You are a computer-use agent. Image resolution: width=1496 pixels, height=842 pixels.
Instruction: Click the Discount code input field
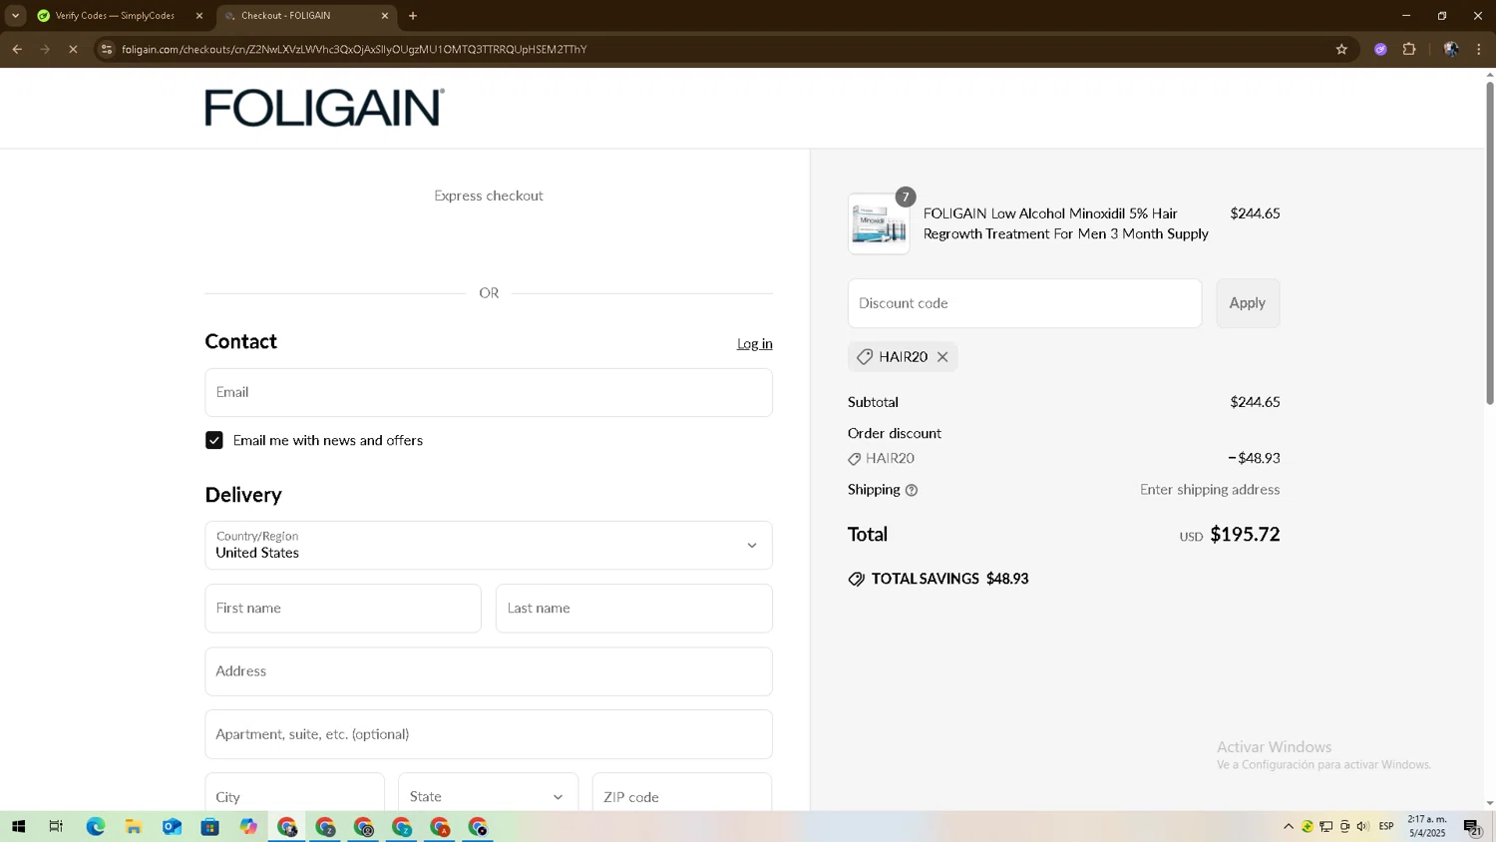point(1024,303)
